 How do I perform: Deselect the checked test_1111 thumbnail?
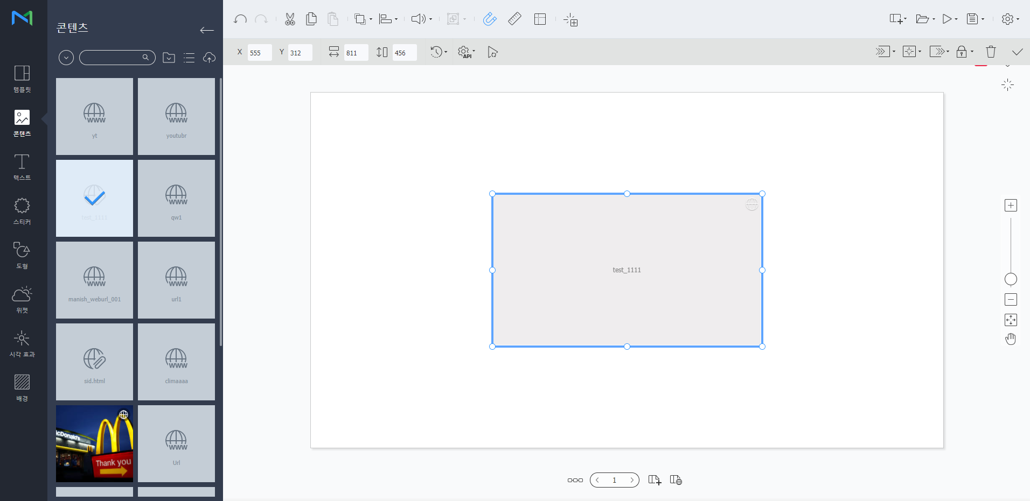pyautogui.click(x=94, y=198)
